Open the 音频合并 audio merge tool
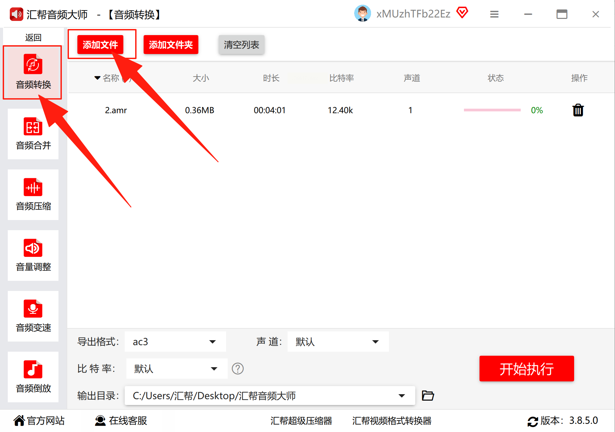The height and width of the screenshot is (432, 615). point(33,134)
